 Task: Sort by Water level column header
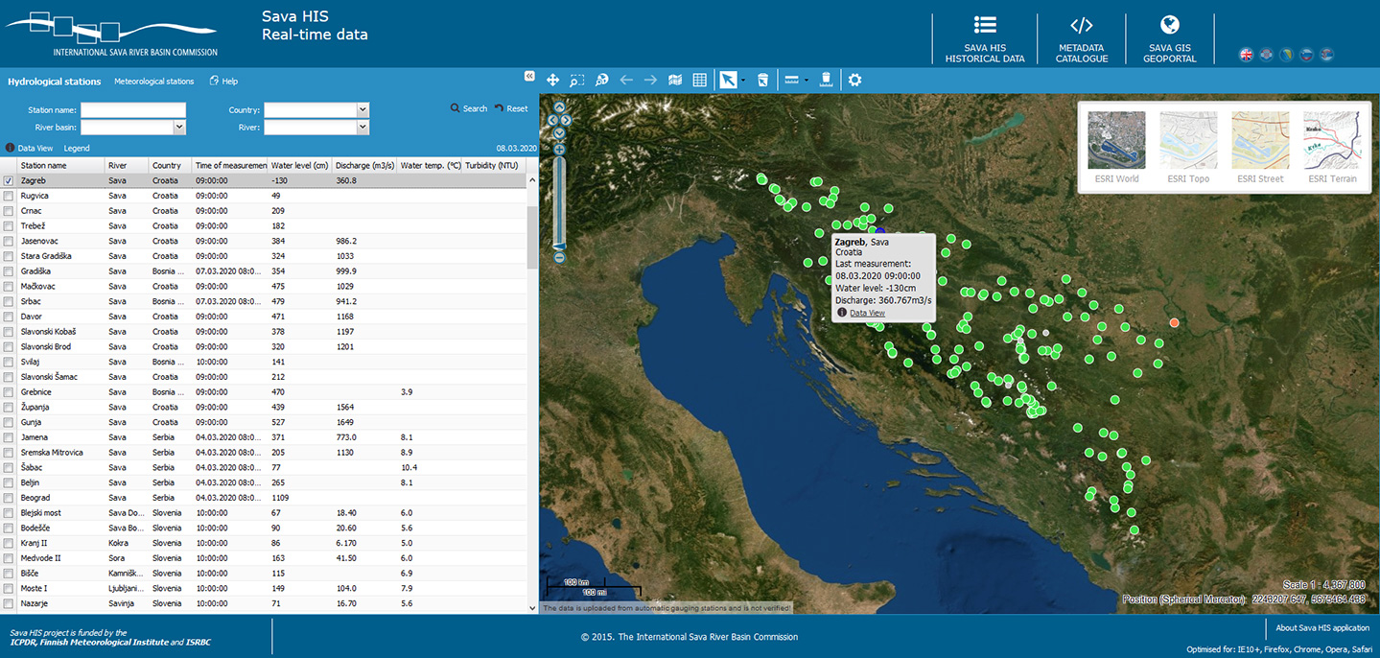300,165
